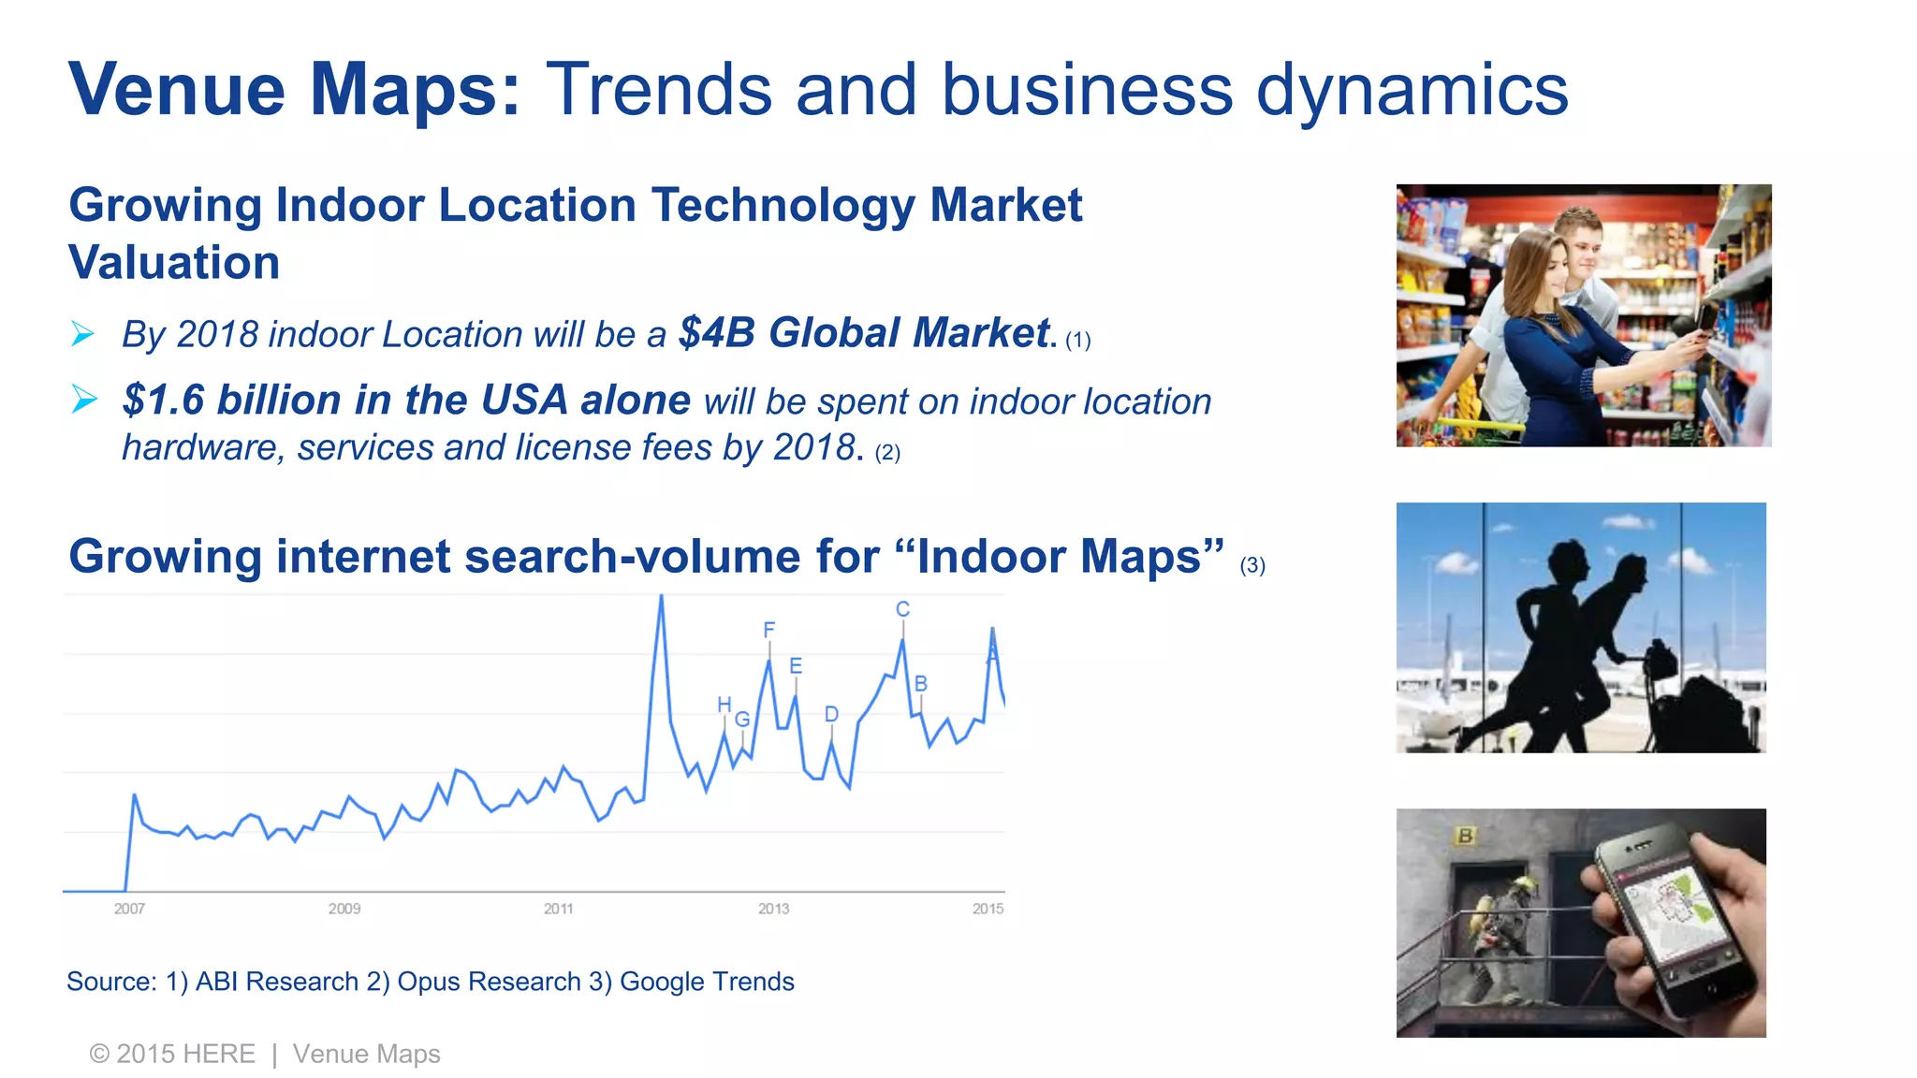Click "2) Opus Research" in the source line

[x=474, y=982]
